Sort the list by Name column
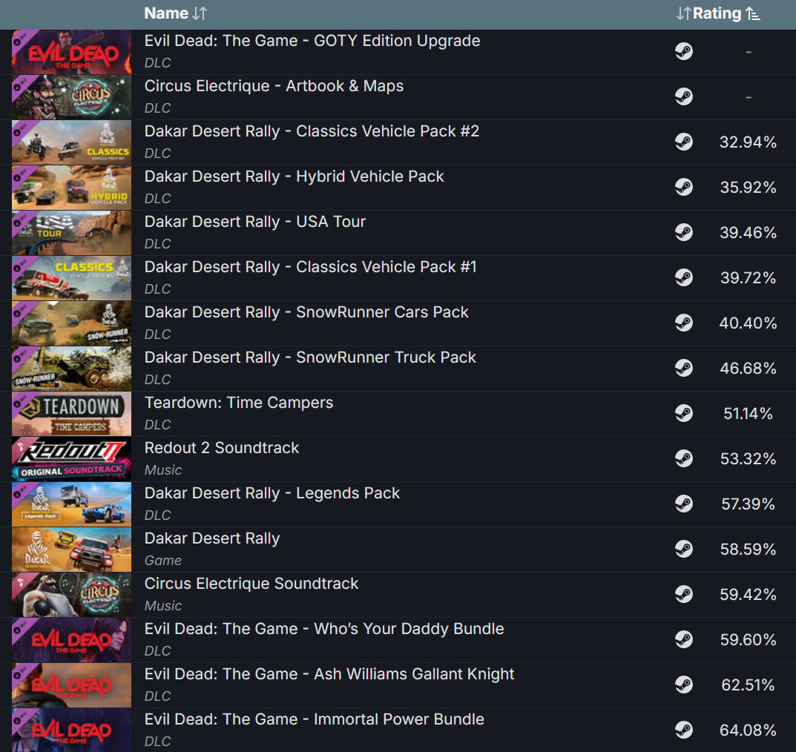This screenshot has height=752, width=796. 175,13
